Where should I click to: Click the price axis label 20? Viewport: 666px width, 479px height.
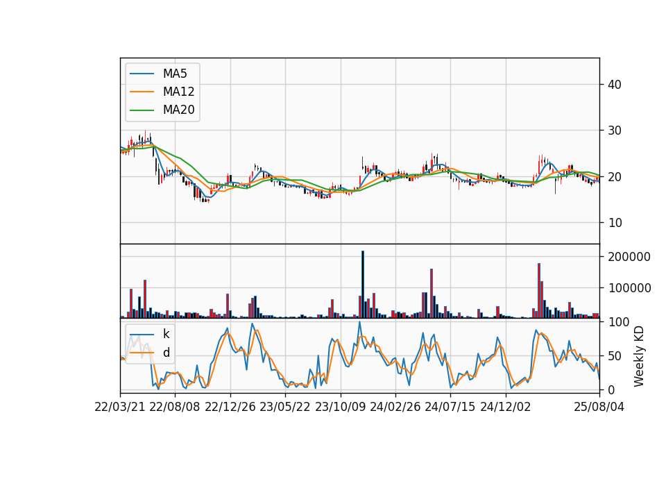coord(615,177)
